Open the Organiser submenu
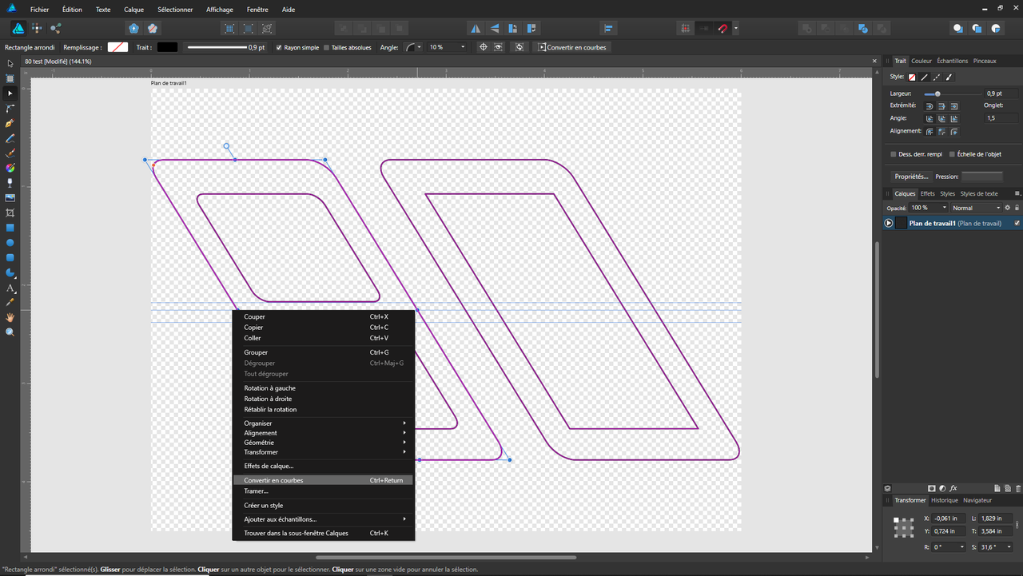1023x576 pixels. [x=323, y=423]
